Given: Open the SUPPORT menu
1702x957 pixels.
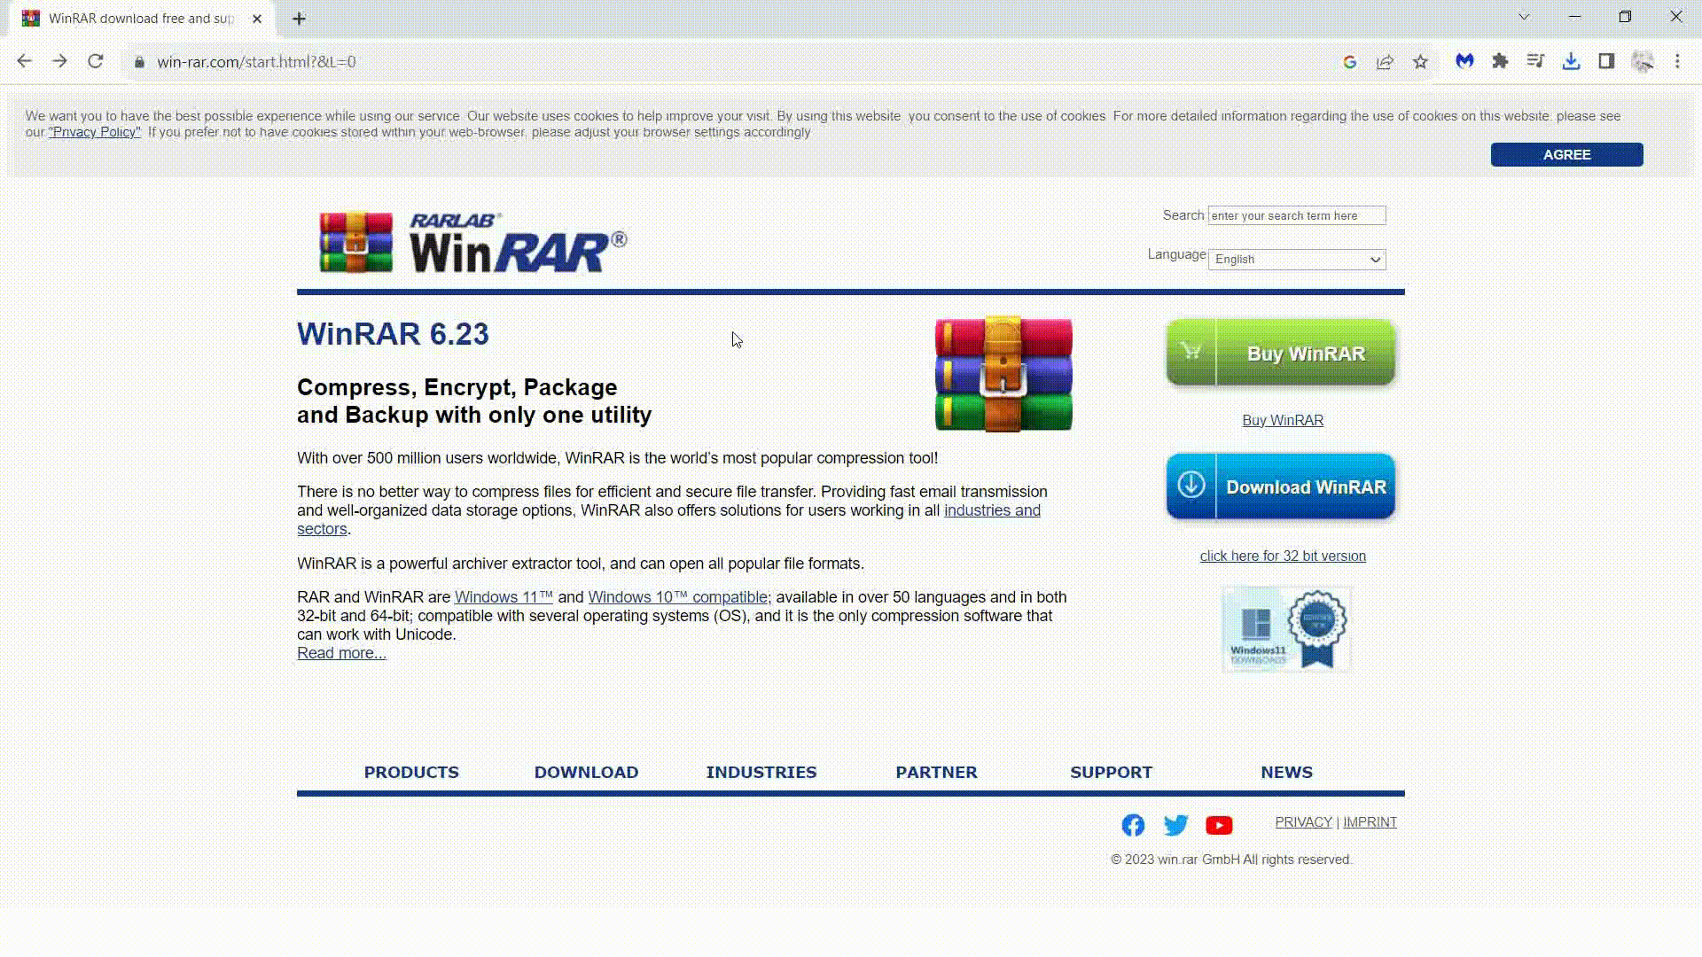Looking at the screenshot, I should click(x=1111, y=772).
